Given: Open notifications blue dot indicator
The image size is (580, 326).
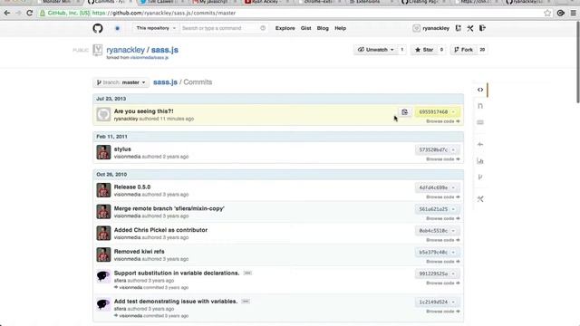Looking at the screenshot, I should click(x=117, y=28).
